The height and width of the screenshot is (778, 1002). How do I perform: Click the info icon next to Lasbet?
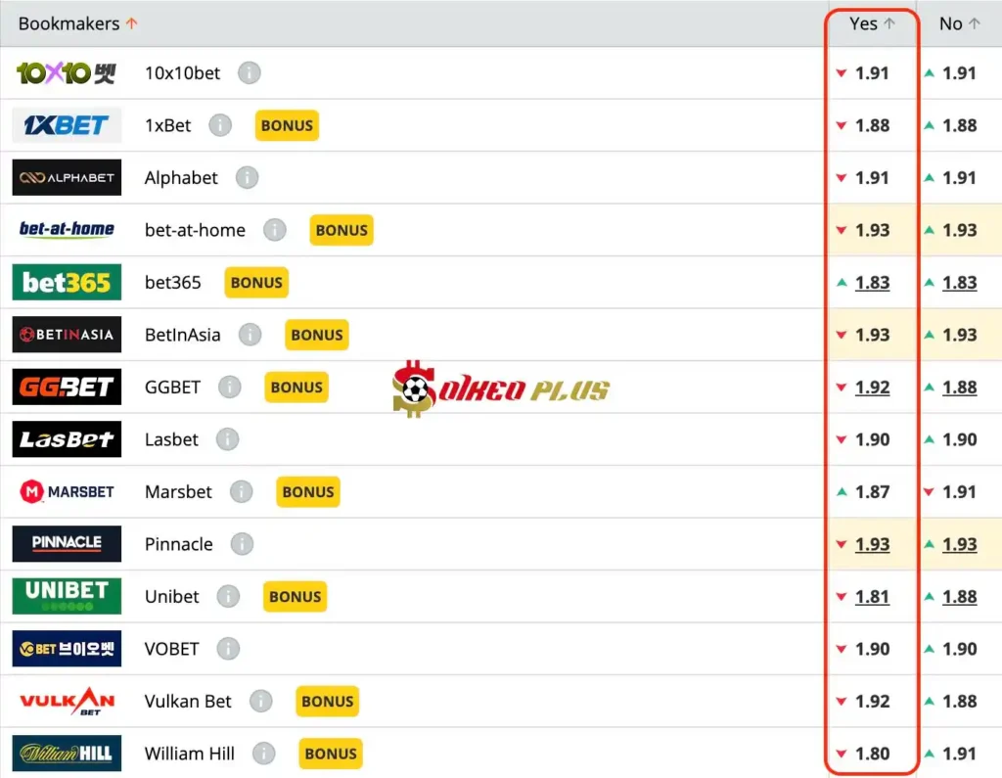pos(227,439)
